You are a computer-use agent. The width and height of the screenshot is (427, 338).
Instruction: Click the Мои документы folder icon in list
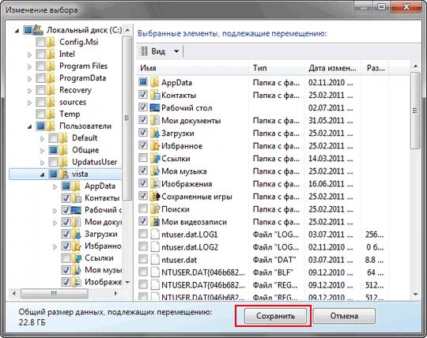coord(154,120)
